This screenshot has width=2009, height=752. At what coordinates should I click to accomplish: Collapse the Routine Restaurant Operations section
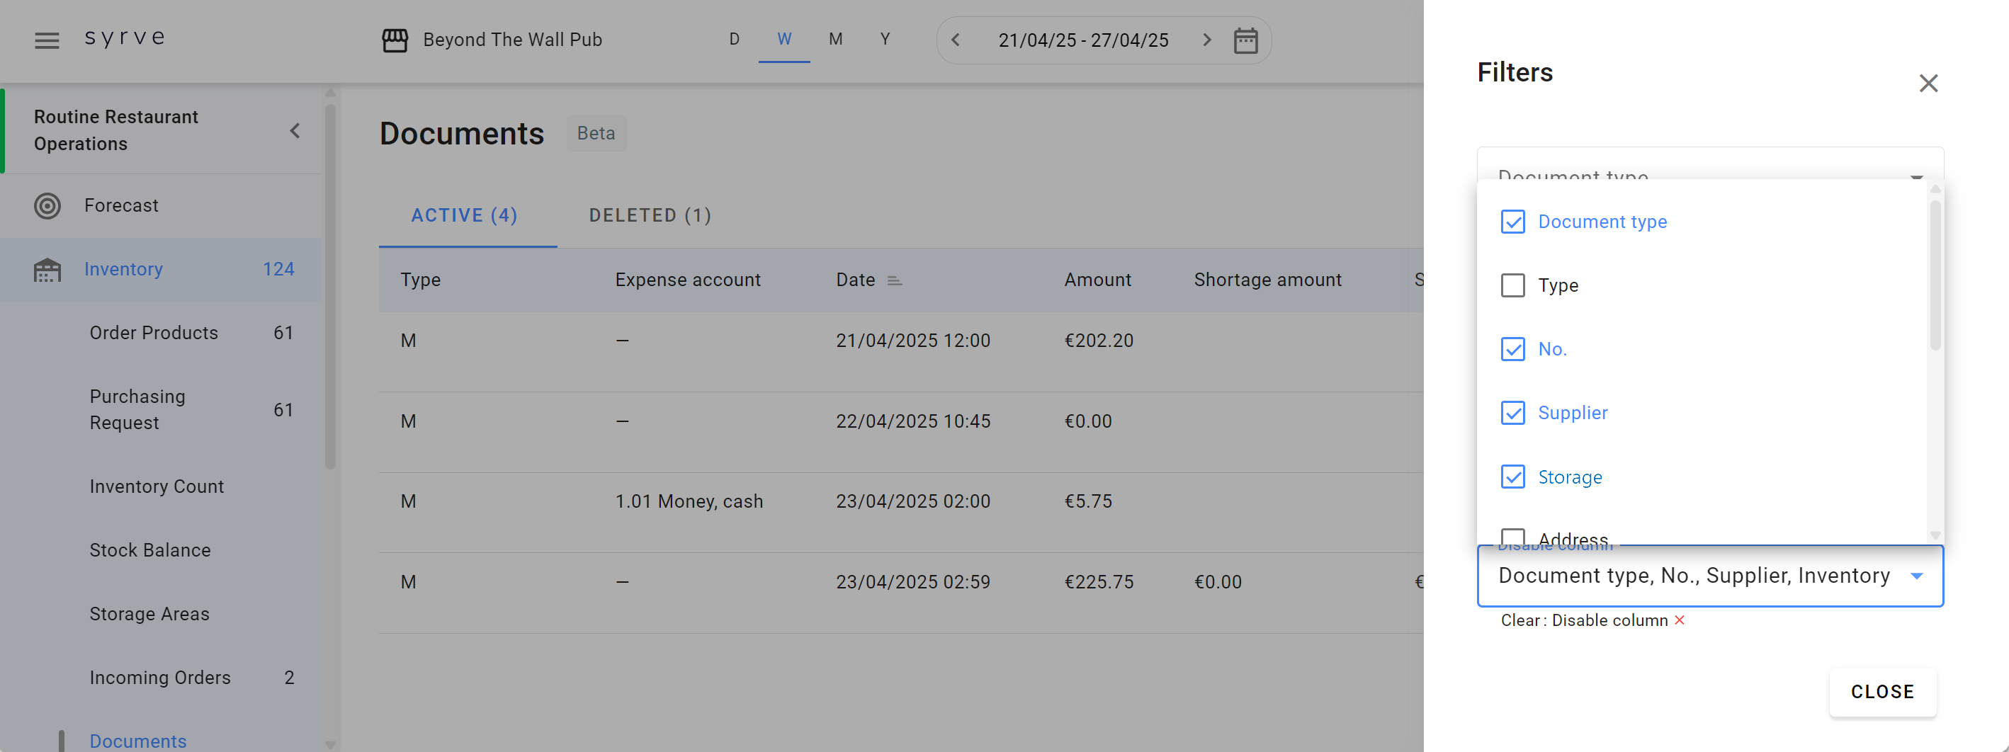click(x=295, y=131)
